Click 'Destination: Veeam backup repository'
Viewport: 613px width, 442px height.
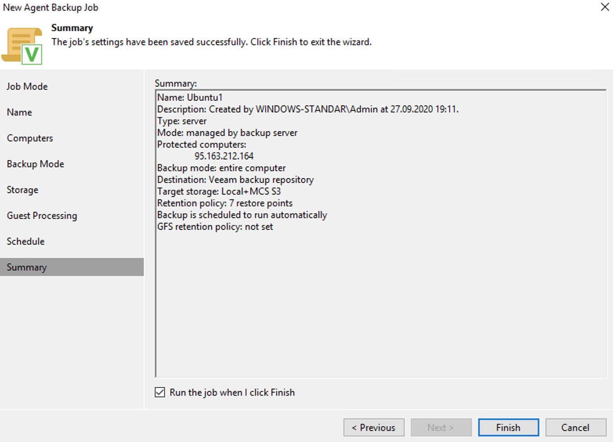[235, 180]
